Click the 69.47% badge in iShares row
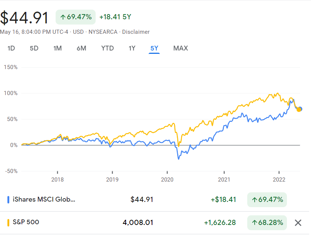This screenshot has height=235, width=311. point(267,200)
